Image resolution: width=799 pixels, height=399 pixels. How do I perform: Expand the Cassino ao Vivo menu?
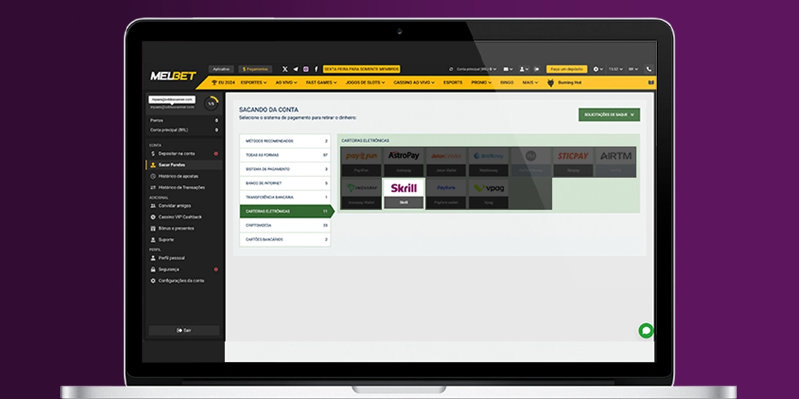[413, 82]
